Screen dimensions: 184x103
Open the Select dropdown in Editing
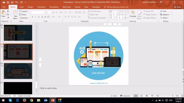tap(164, 18)
